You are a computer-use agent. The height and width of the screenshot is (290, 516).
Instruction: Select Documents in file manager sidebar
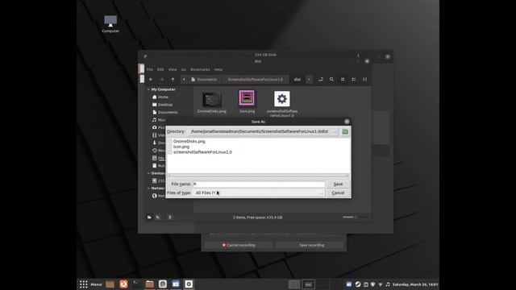pos(168,112)
